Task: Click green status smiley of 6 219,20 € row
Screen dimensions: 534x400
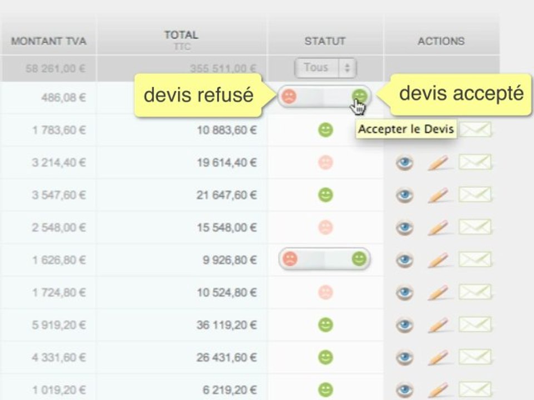Action: click(325, 390)
